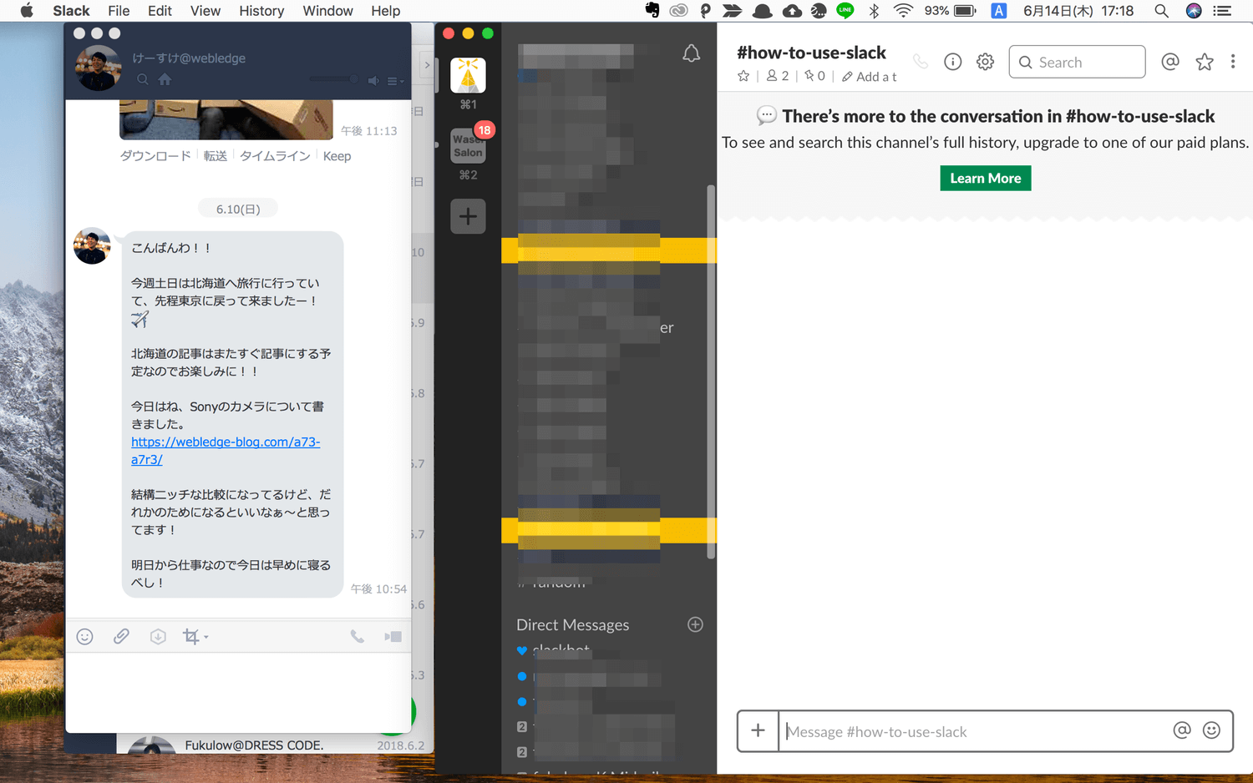1253x783 pixels.
Task: Open the LINE home icon in chat header
Action: coord(165,79)
